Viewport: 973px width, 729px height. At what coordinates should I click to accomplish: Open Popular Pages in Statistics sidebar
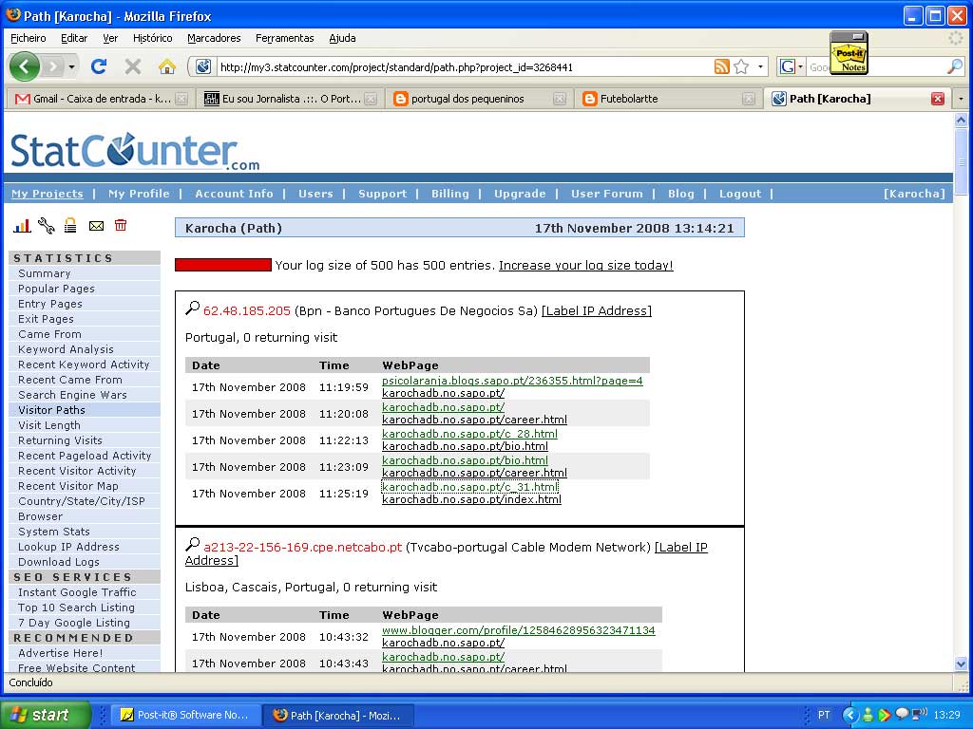tap(56, 289)
